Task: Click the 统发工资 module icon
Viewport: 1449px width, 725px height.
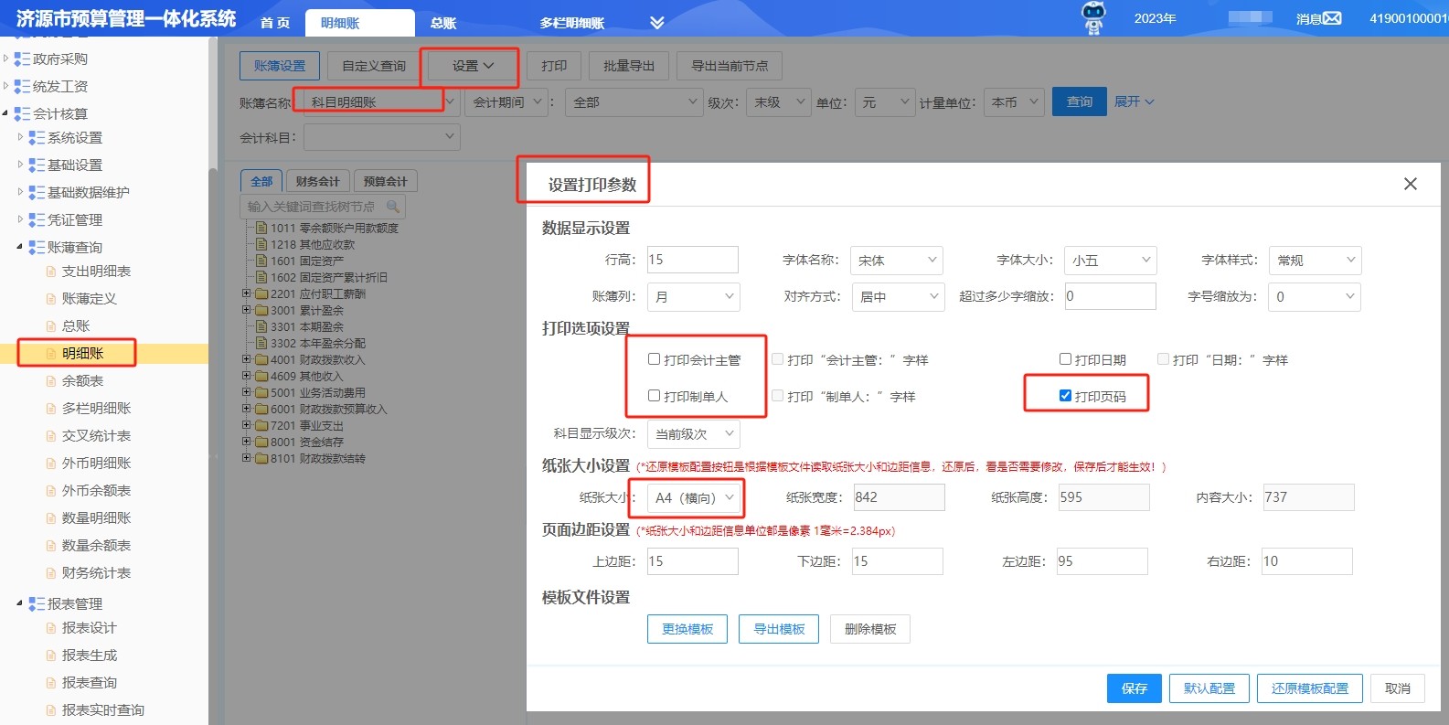Action: 22,87
